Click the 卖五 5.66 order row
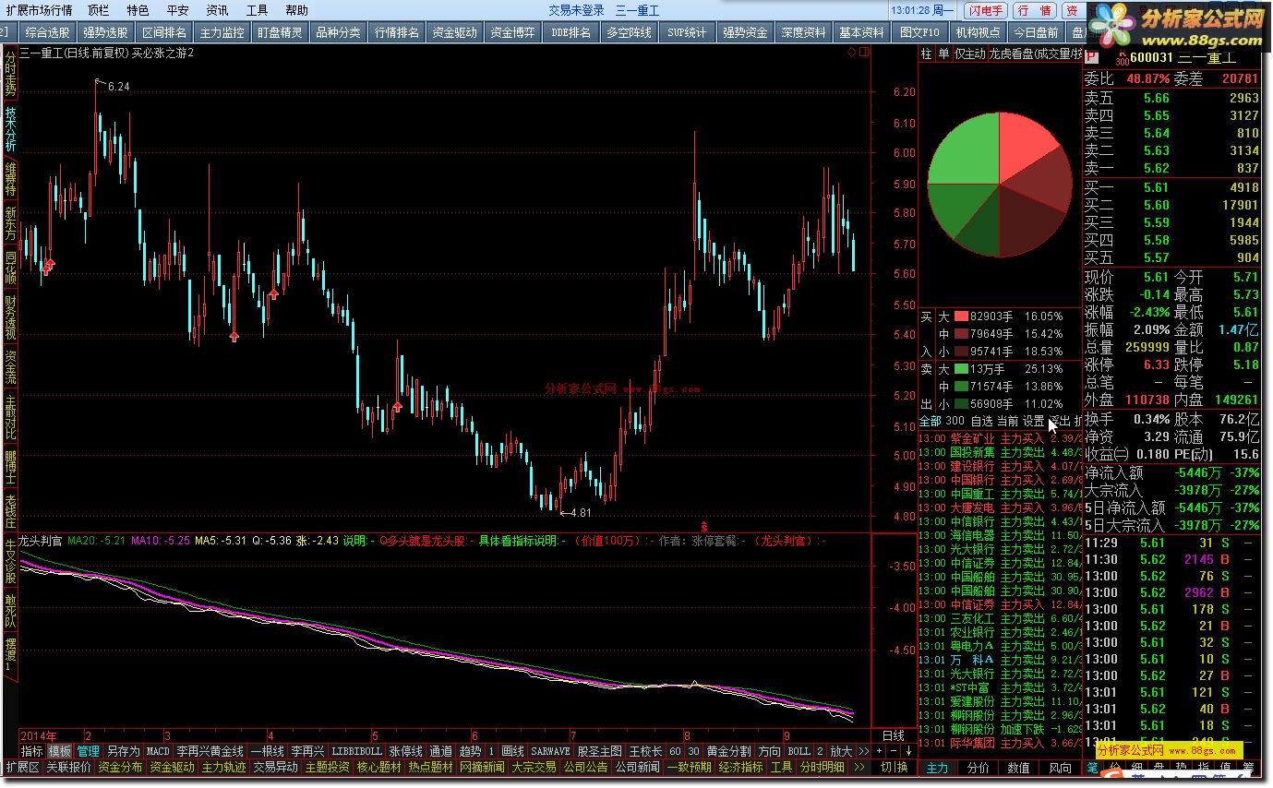This screenshot has width=1273, height=788. tap(1172, 98)
